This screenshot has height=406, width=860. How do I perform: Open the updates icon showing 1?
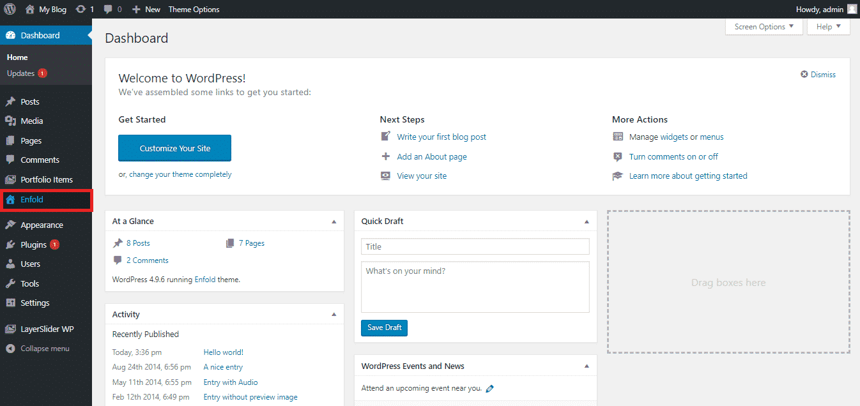coord(81,9)
